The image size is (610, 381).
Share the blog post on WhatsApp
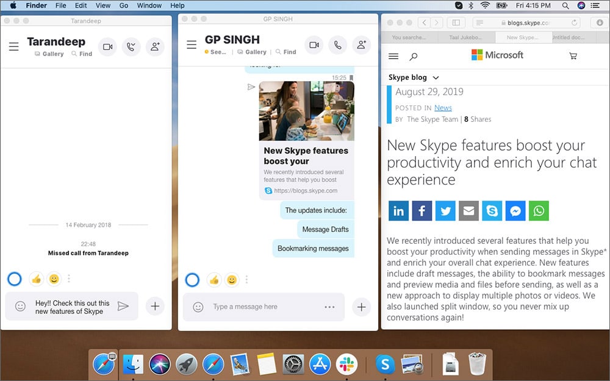point(539,210)
